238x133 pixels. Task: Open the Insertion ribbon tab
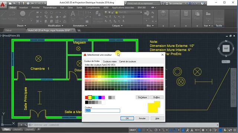pos(23,7)
